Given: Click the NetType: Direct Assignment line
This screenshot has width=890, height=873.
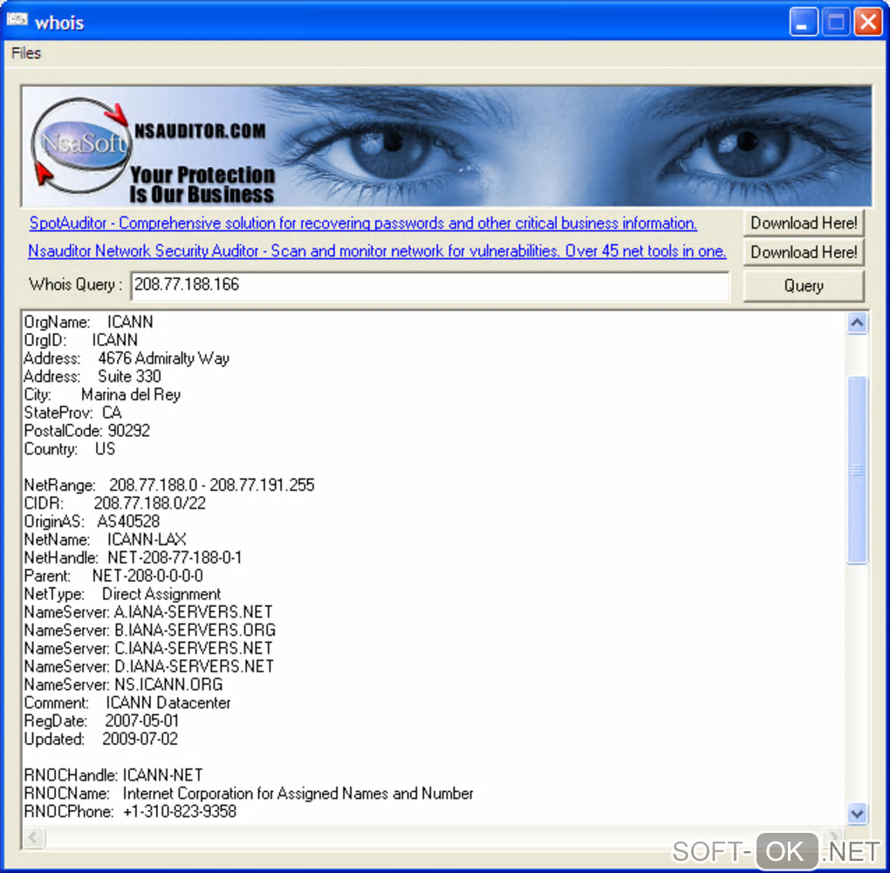Looking at the screenshot, I should [123, 595].
